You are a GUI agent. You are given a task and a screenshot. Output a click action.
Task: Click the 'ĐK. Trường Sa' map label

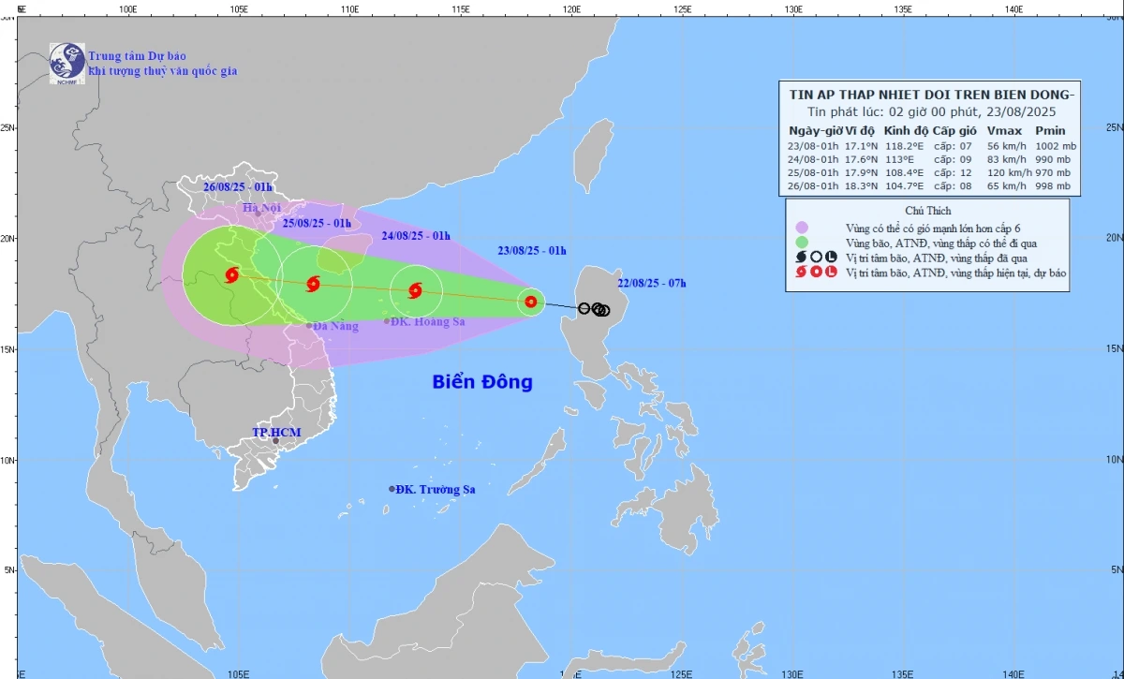tap(436, 490)
